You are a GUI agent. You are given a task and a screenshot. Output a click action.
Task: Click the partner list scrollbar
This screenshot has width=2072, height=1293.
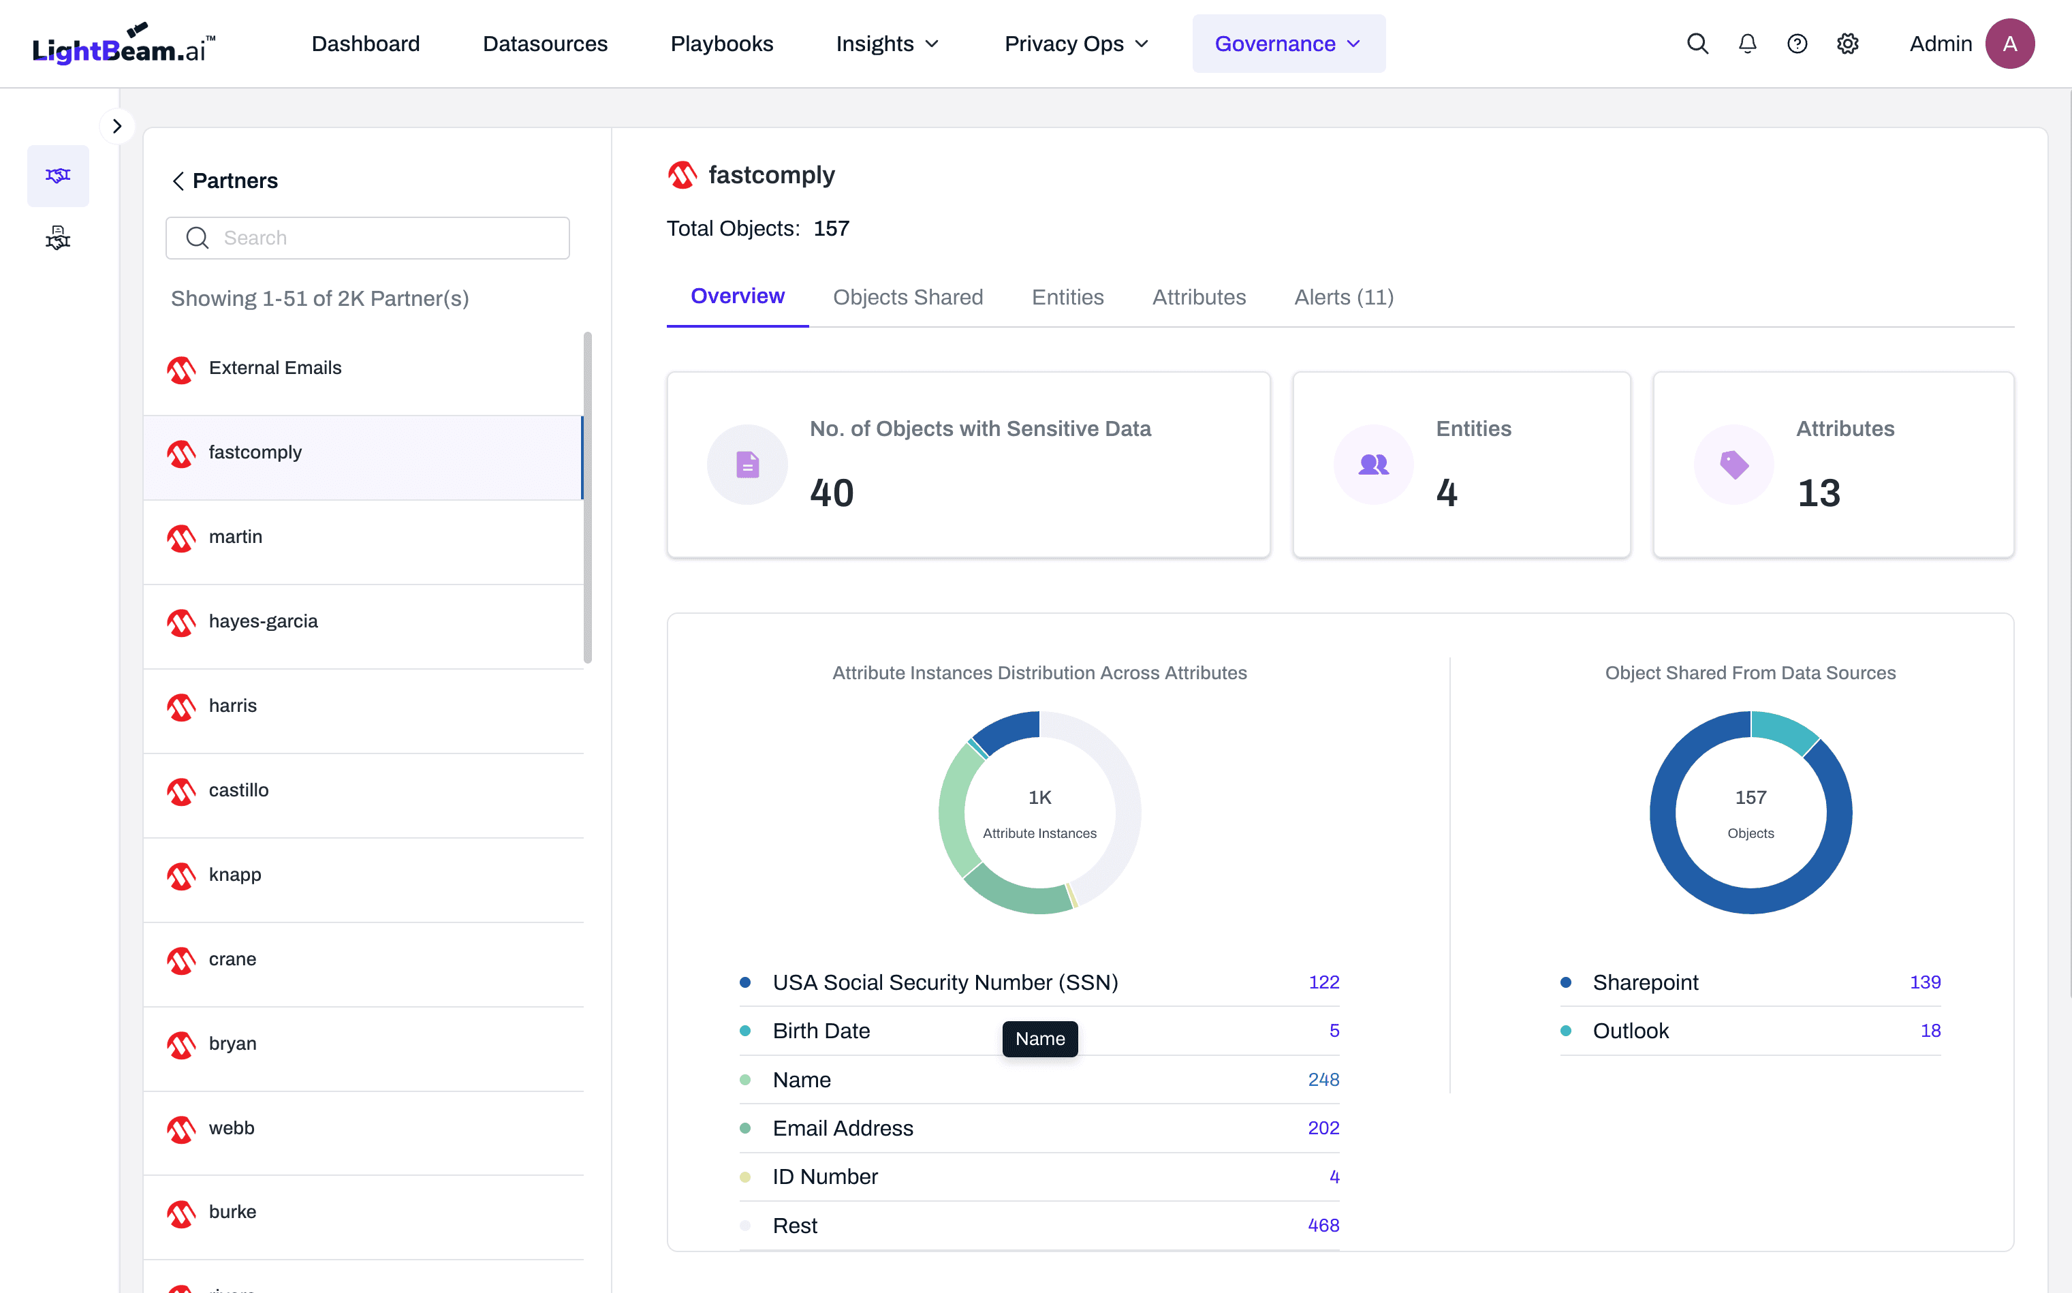587,498
